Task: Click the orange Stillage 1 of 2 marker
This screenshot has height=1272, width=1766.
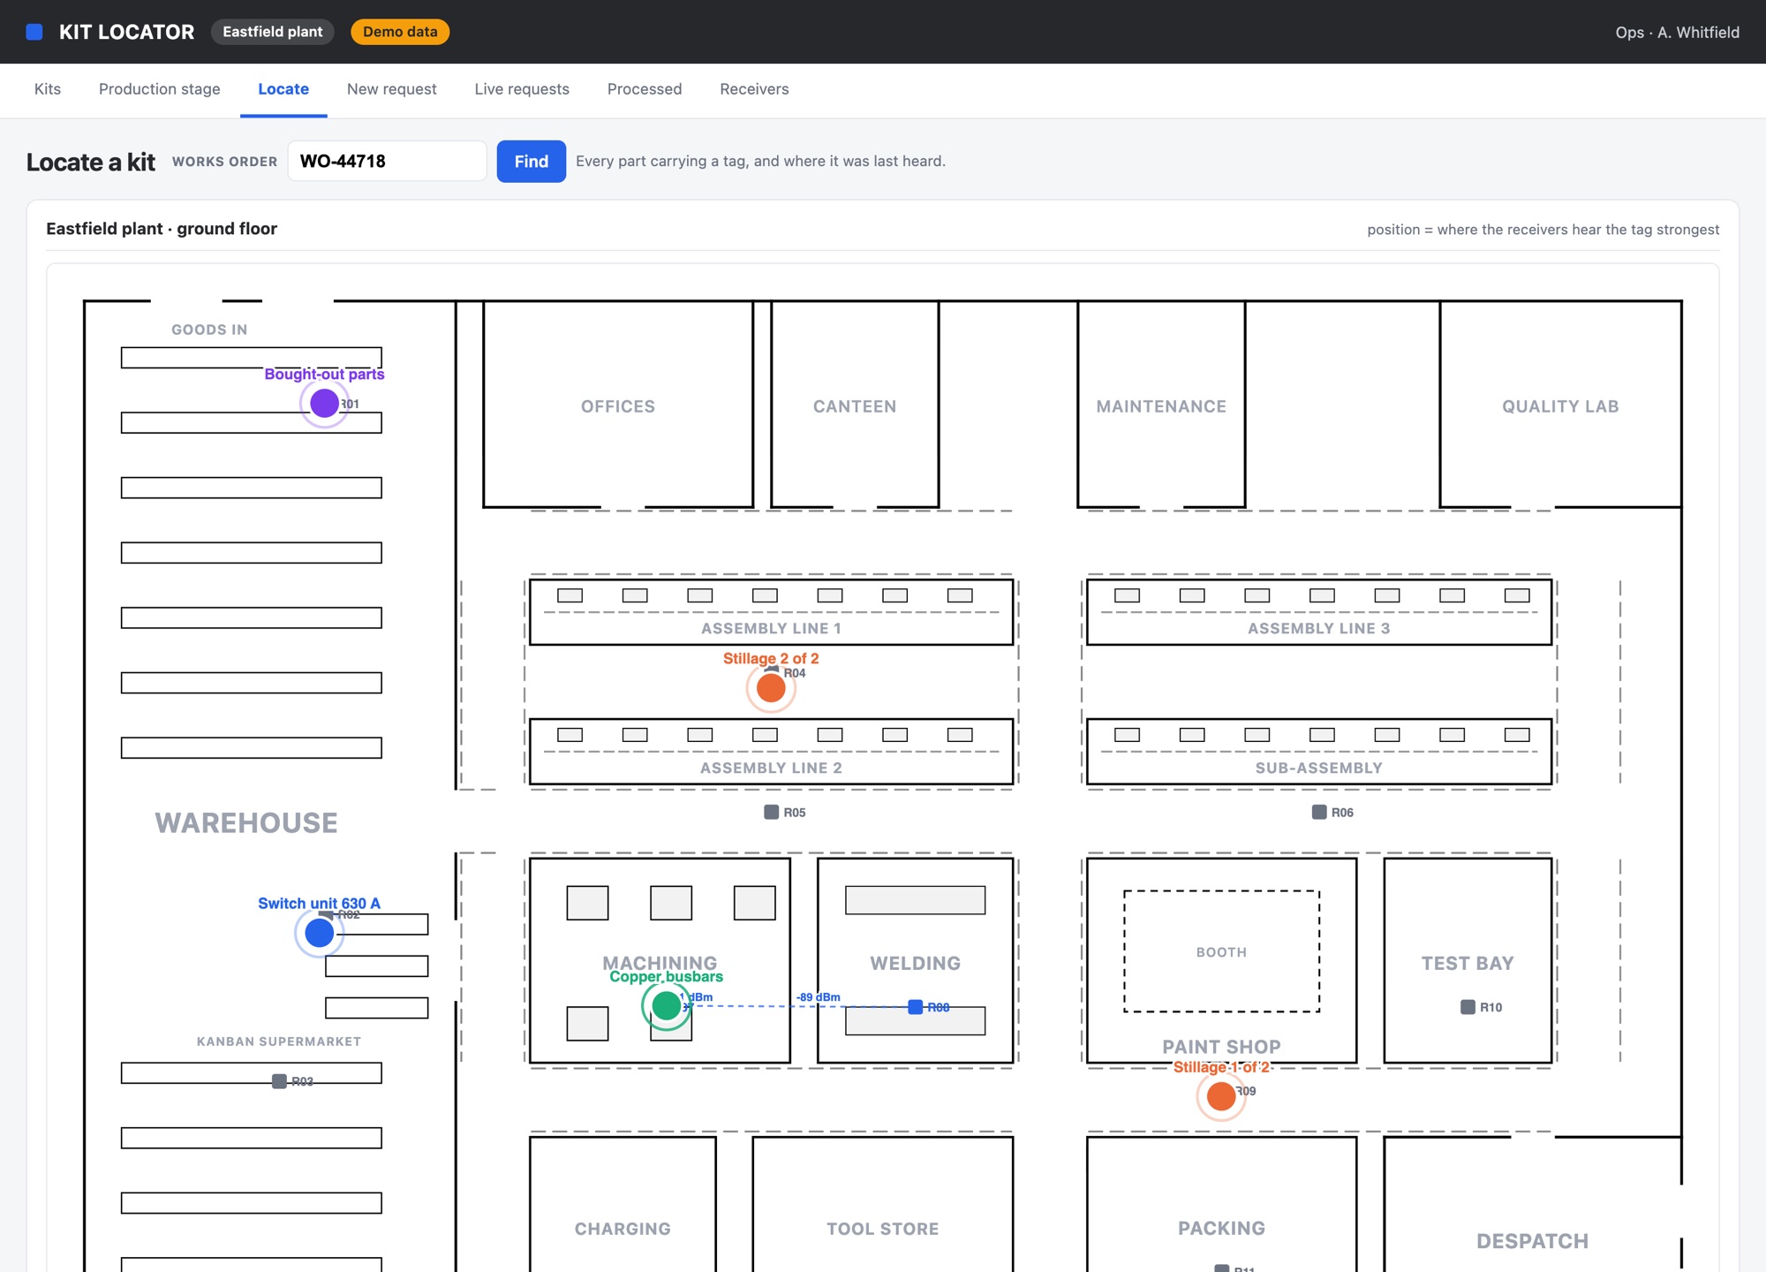Action: (x=1221, y=1096)
